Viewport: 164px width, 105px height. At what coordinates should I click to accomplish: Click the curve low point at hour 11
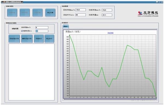[109, 87]
